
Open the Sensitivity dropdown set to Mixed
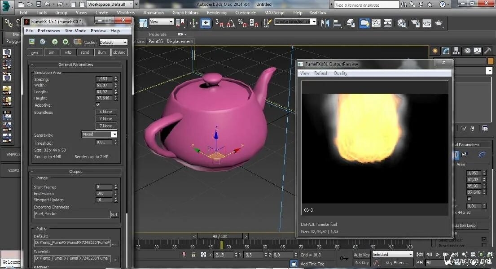click(x=99, y=134)
